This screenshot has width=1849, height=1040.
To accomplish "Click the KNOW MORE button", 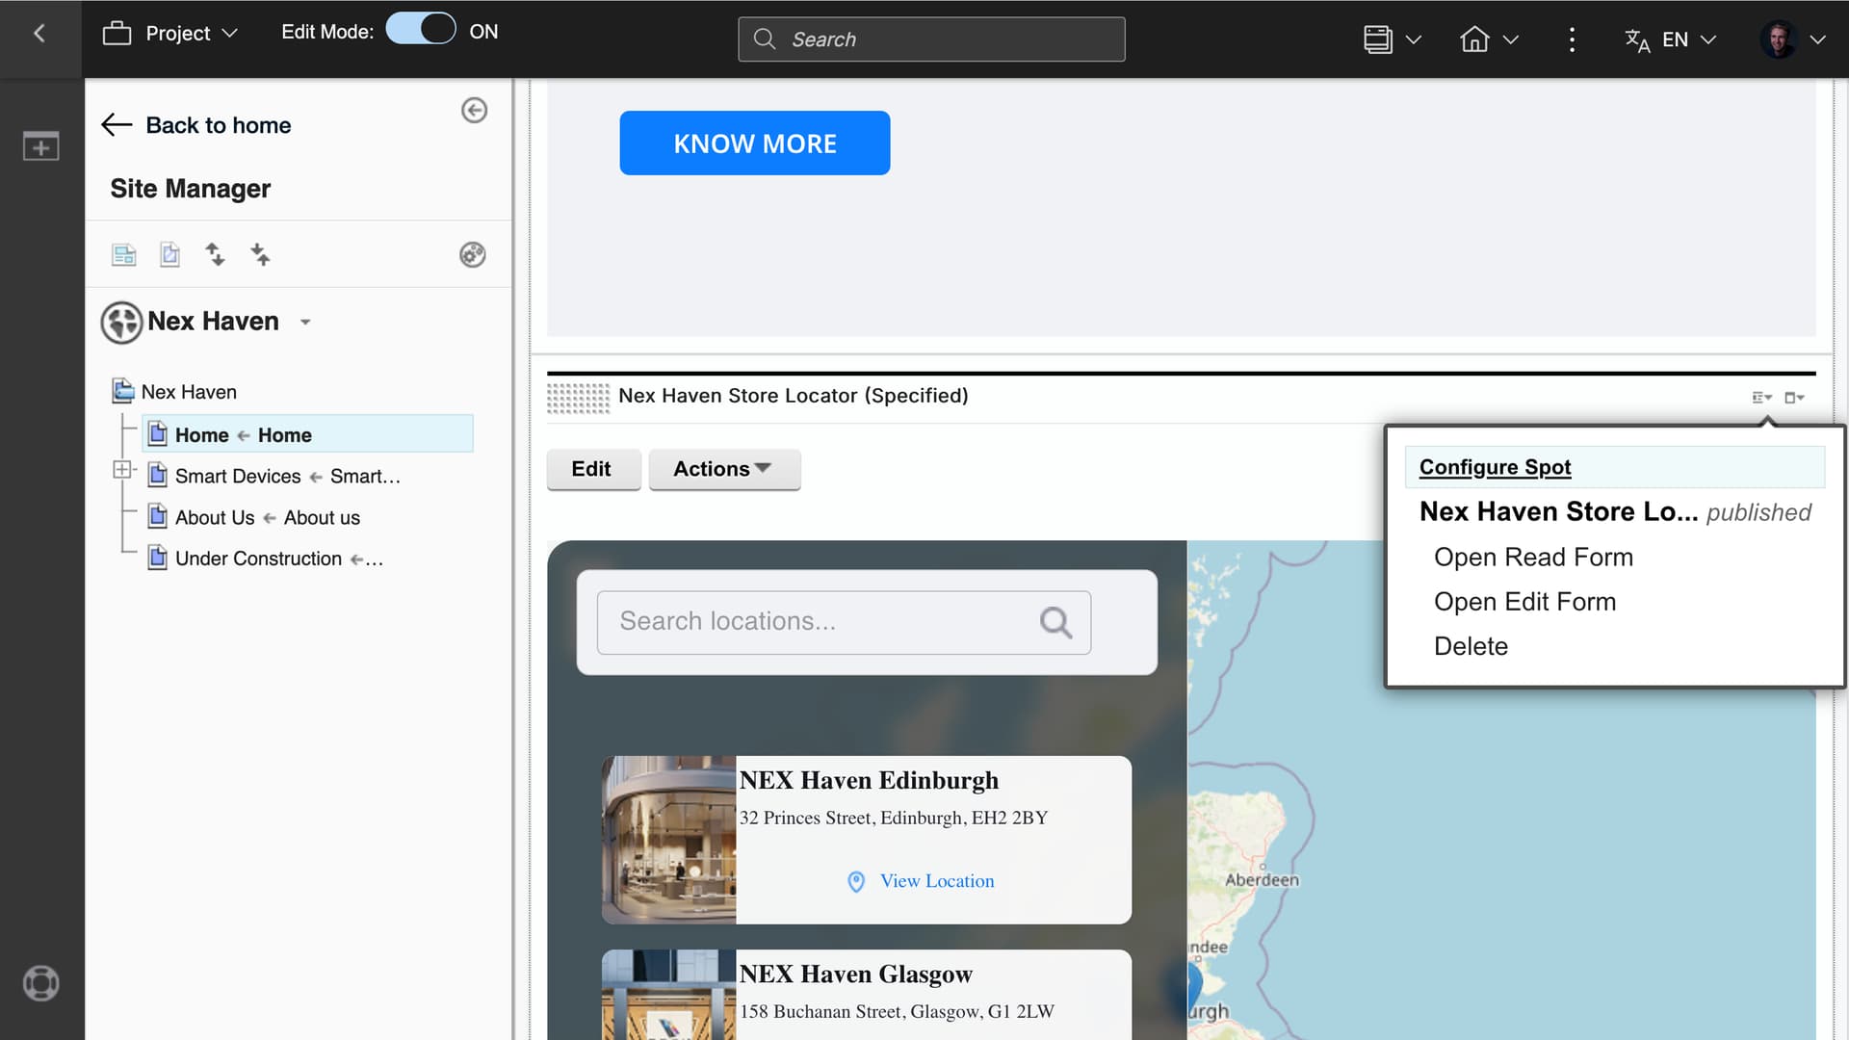I will [754, 143].
